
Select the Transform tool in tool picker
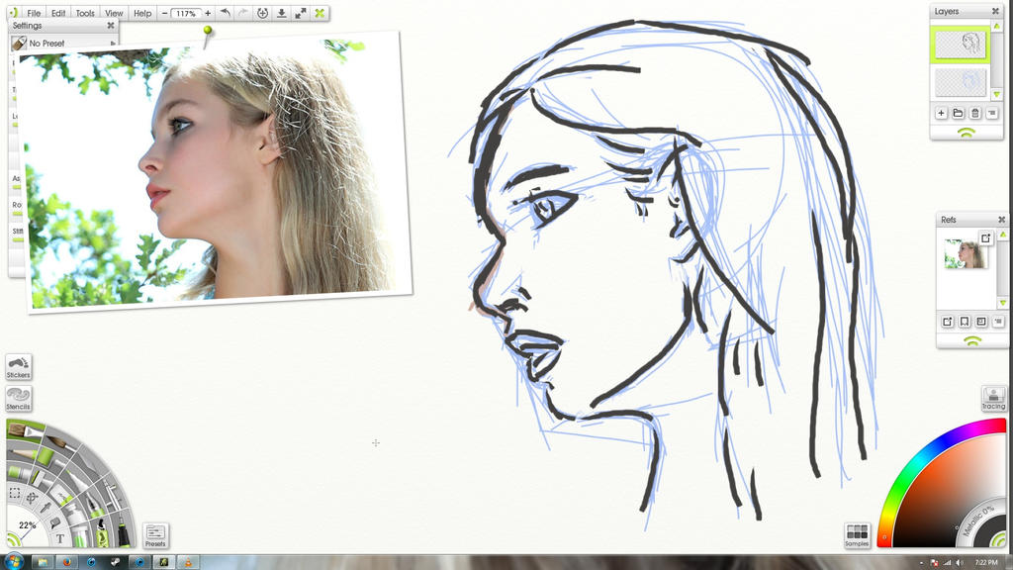(33, 498)
